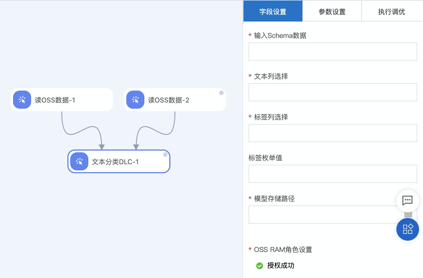Open the 执行调优 tab
This screenshot has width=423, height=278.
point(392,11)
